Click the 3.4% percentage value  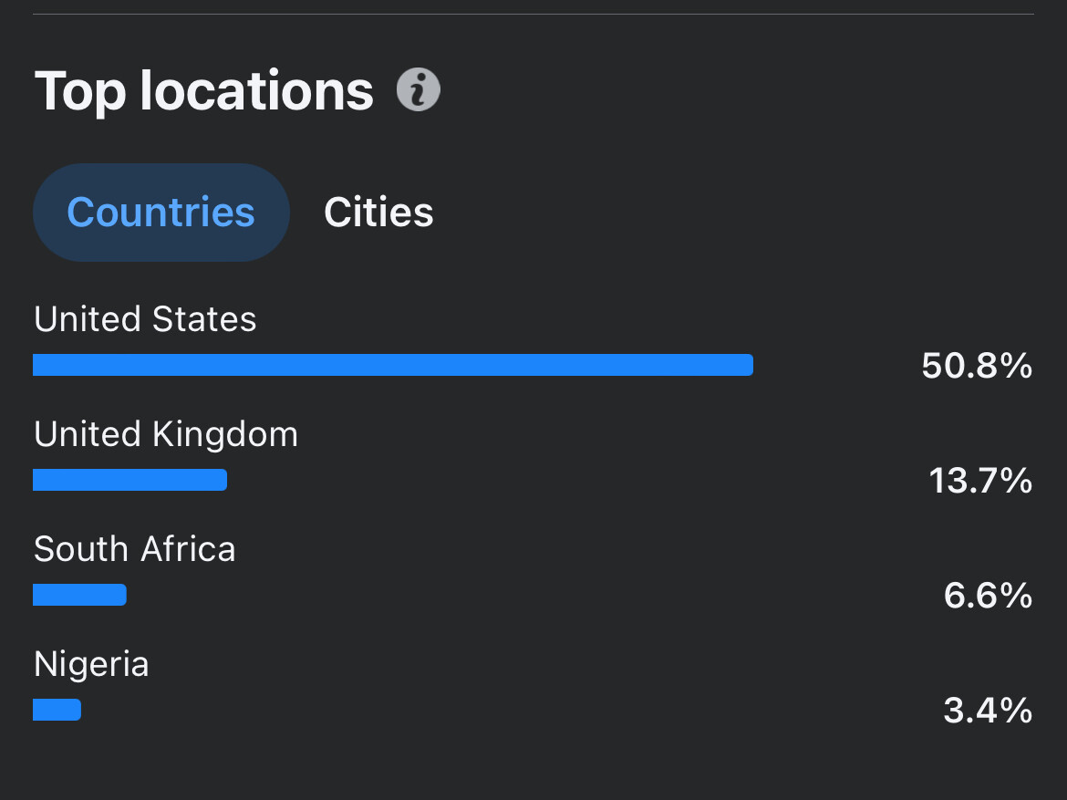(x=988, y=711)
